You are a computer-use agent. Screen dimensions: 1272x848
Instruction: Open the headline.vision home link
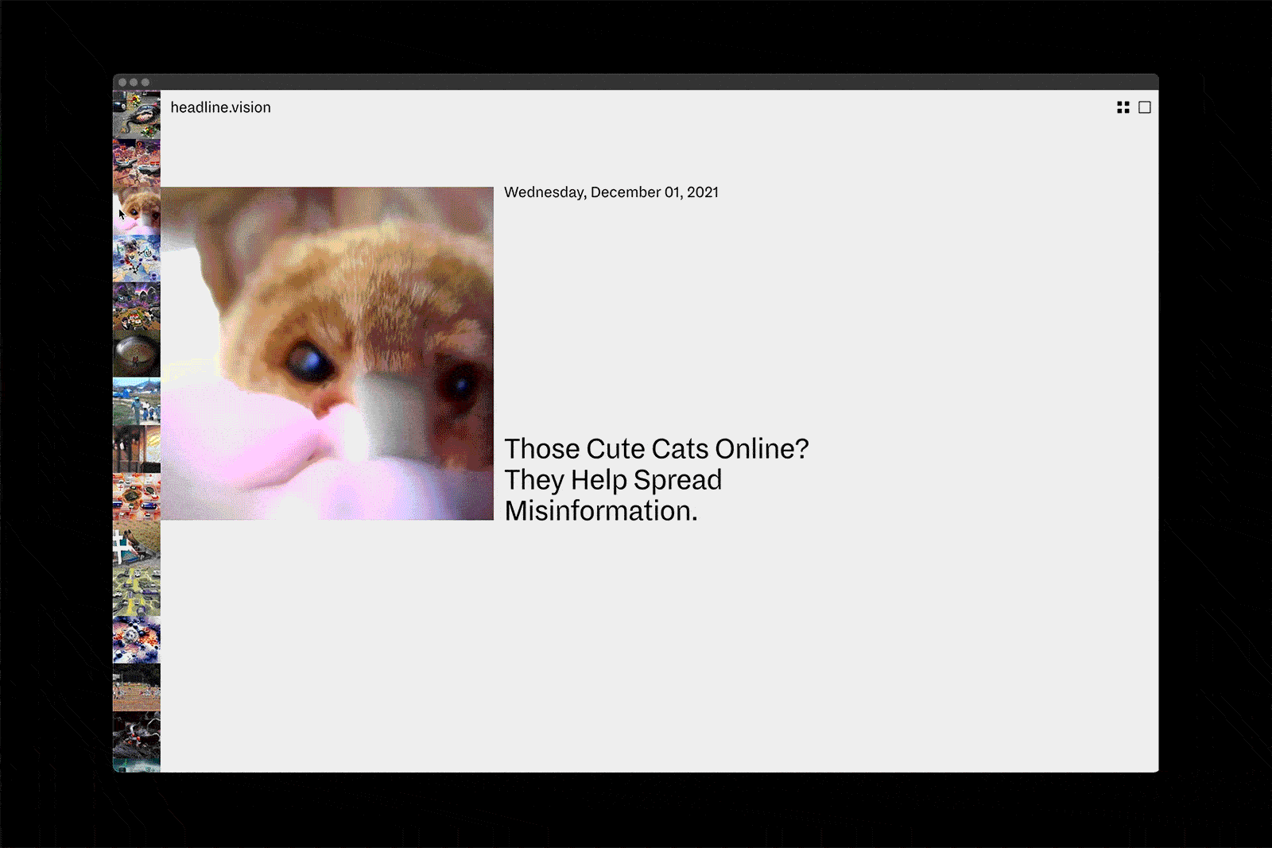pyautogui.click(x=220, y=107)
